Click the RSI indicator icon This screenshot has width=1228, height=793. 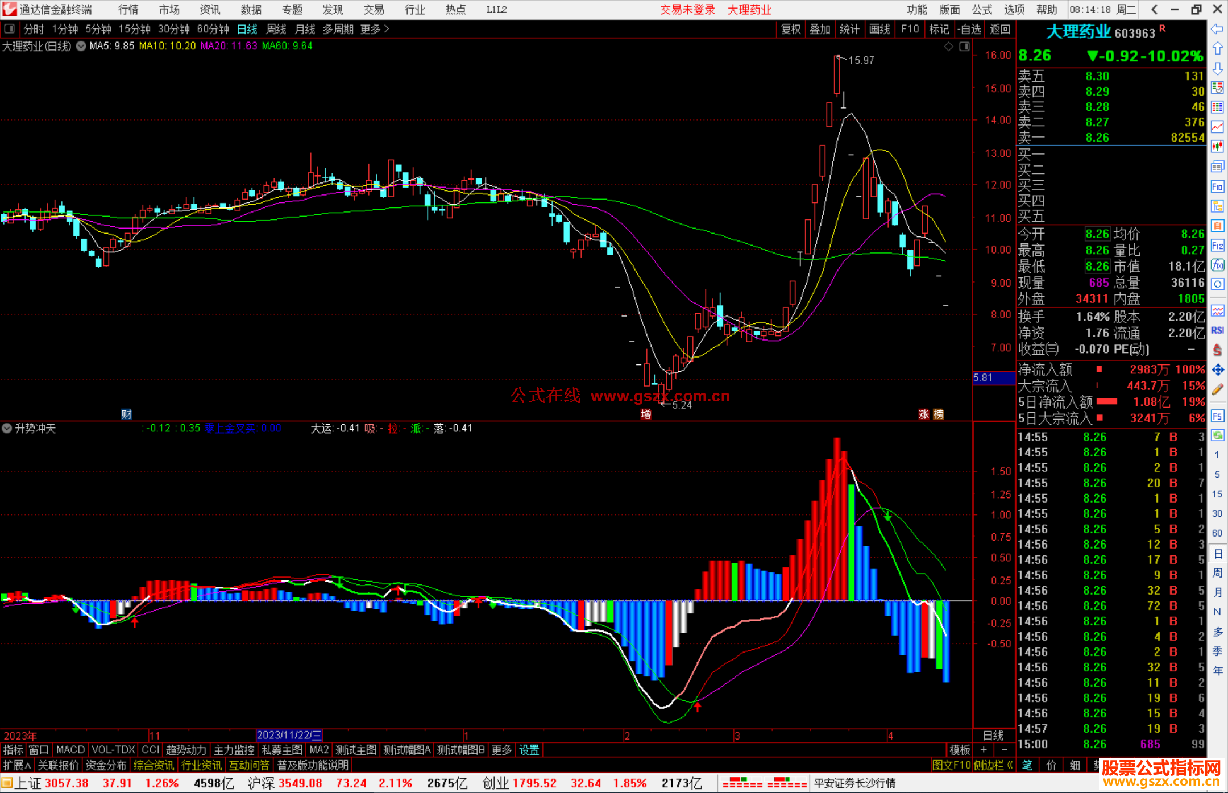click(x=1217, y=330)
